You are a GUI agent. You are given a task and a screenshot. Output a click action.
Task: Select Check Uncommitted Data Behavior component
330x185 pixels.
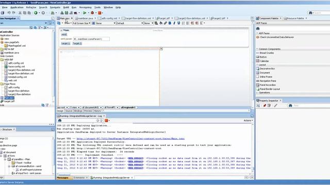click(275, 37)
